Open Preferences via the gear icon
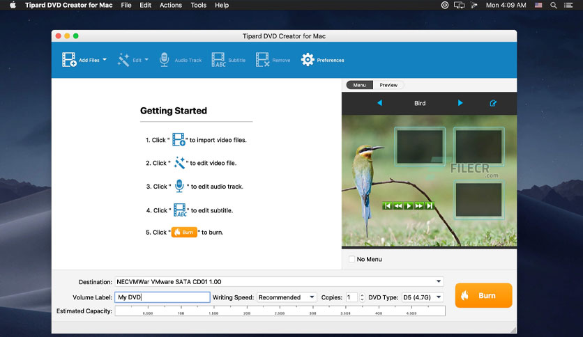Viewport: 583px width, 337px height. [308, 60]
